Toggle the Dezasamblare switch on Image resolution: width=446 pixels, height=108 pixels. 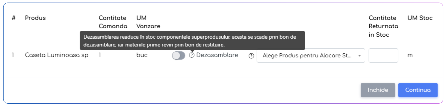tap(178, 55)
